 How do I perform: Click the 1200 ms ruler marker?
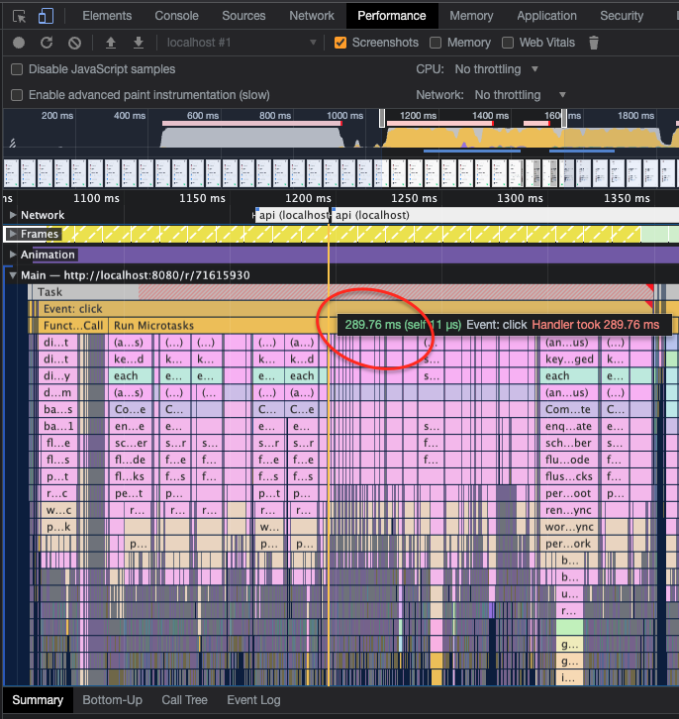(x=308, y=198)
